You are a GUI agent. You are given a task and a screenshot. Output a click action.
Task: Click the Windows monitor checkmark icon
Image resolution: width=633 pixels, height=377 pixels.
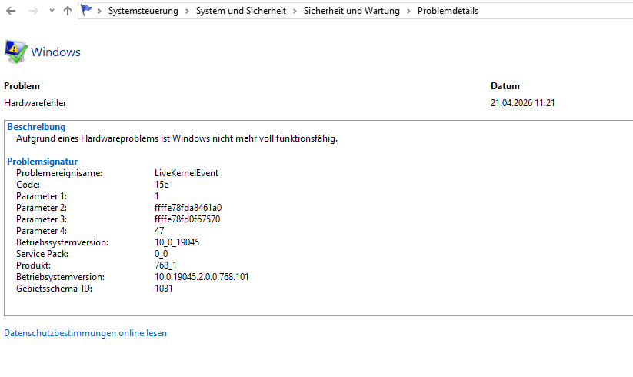[x=15, y=52]
